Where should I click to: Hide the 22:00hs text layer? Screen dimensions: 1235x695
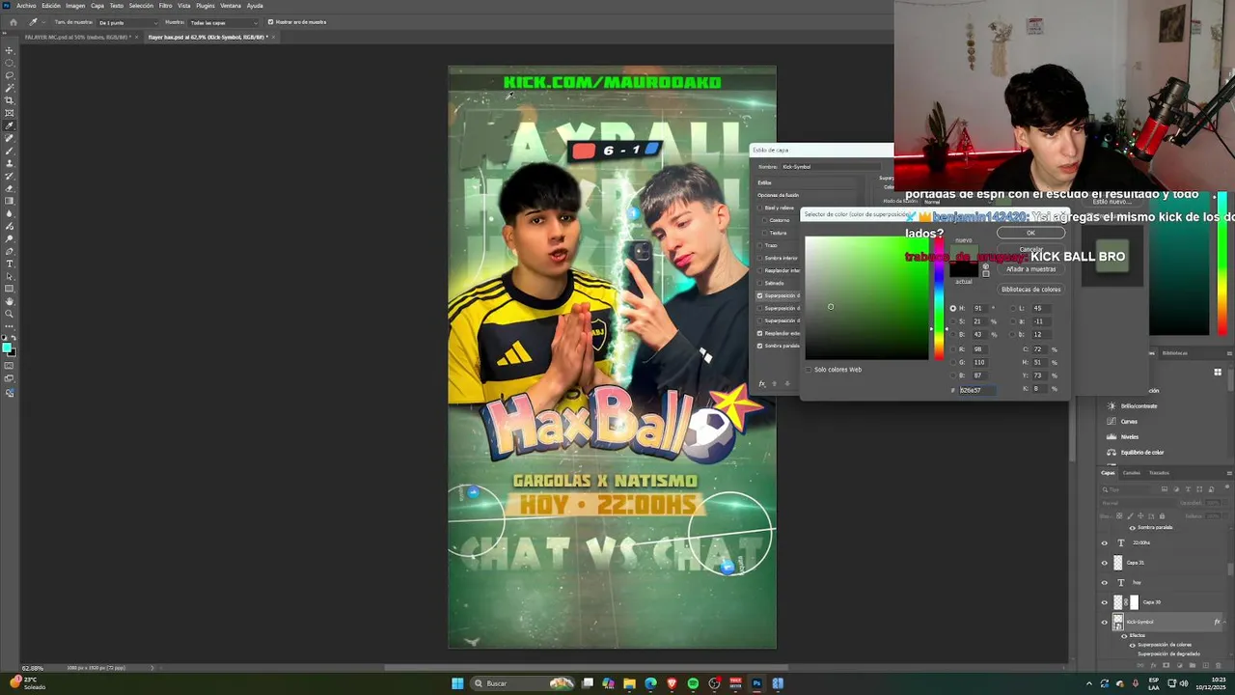1105,542
